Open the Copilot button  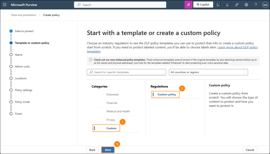203,5
